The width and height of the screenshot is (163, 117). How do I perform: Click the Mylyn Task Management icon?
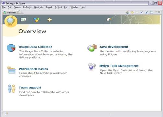[x=92, y=67]
